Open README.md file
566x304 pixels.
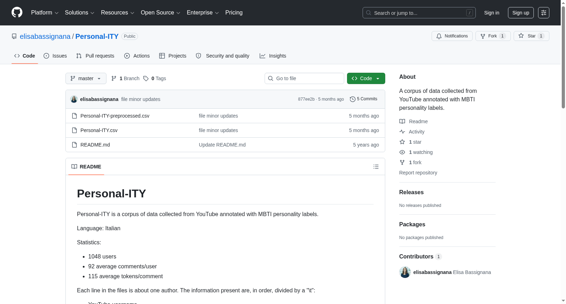click(95, 145)
